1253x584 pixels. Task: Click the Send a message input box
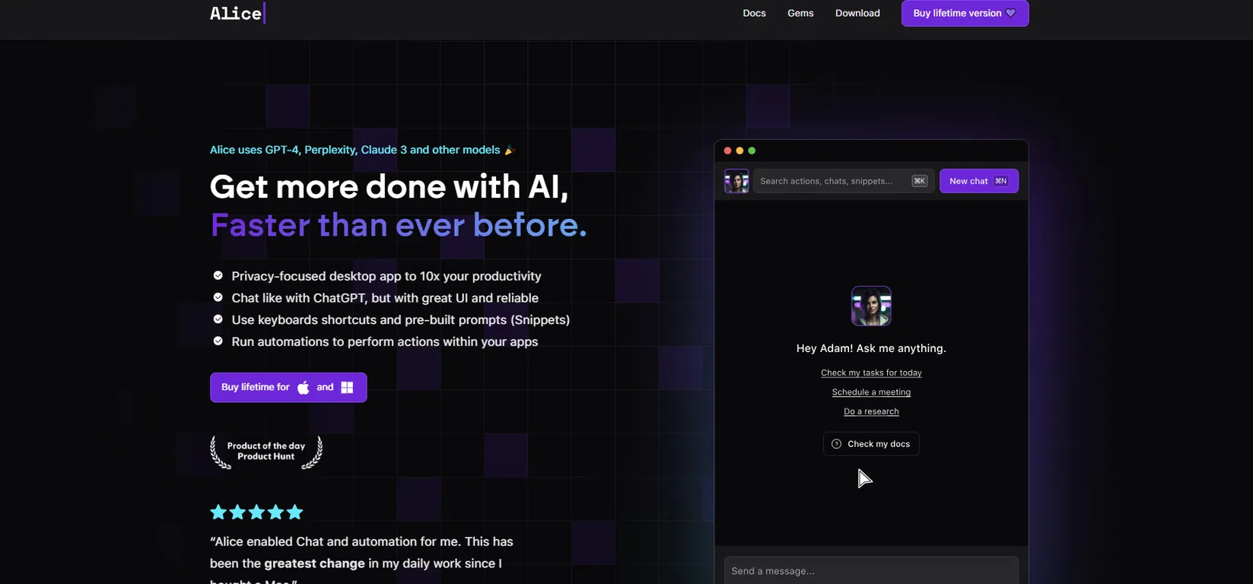(871, 570)
